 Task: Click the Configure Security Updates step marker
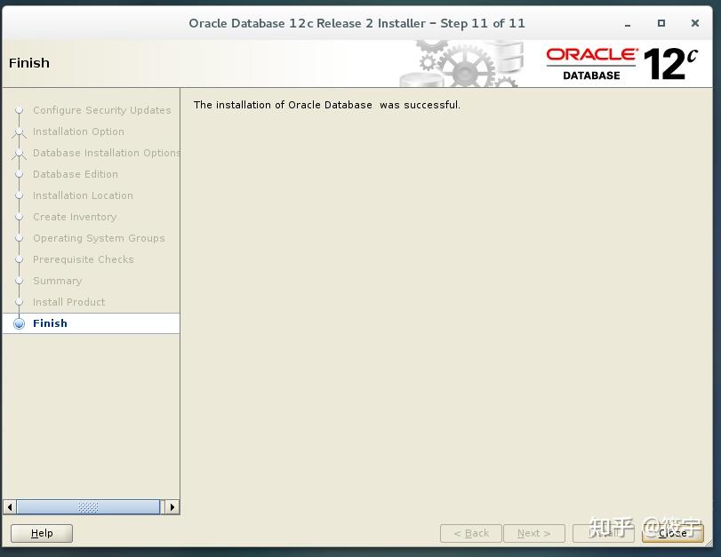click(x=19, y=110)
